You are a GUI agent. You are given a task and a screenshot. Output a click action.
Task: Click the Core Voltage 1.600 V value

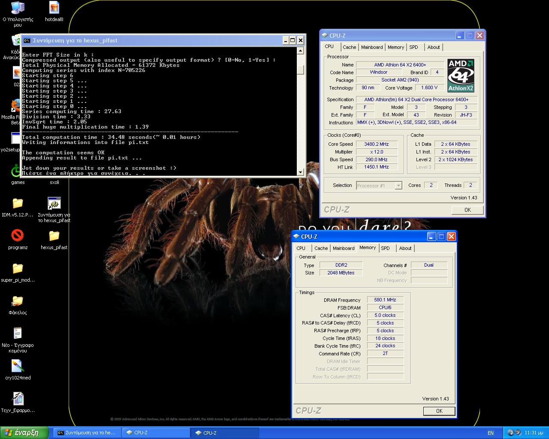pos(429,87)
